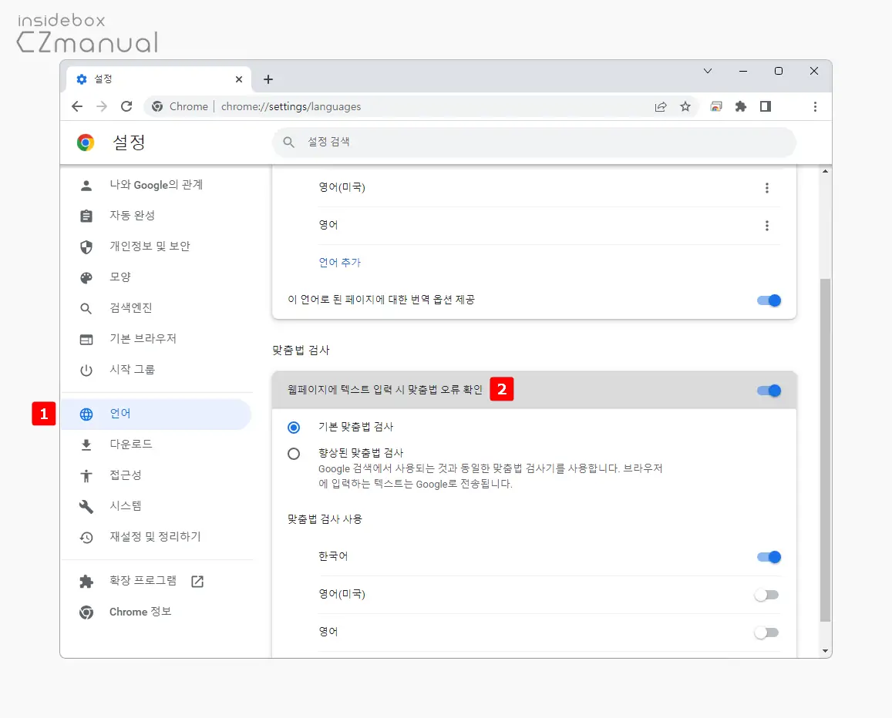The height and width of the screenshot is (718, 892).
Task: Open the share this page icon
Action: point(661,106)
